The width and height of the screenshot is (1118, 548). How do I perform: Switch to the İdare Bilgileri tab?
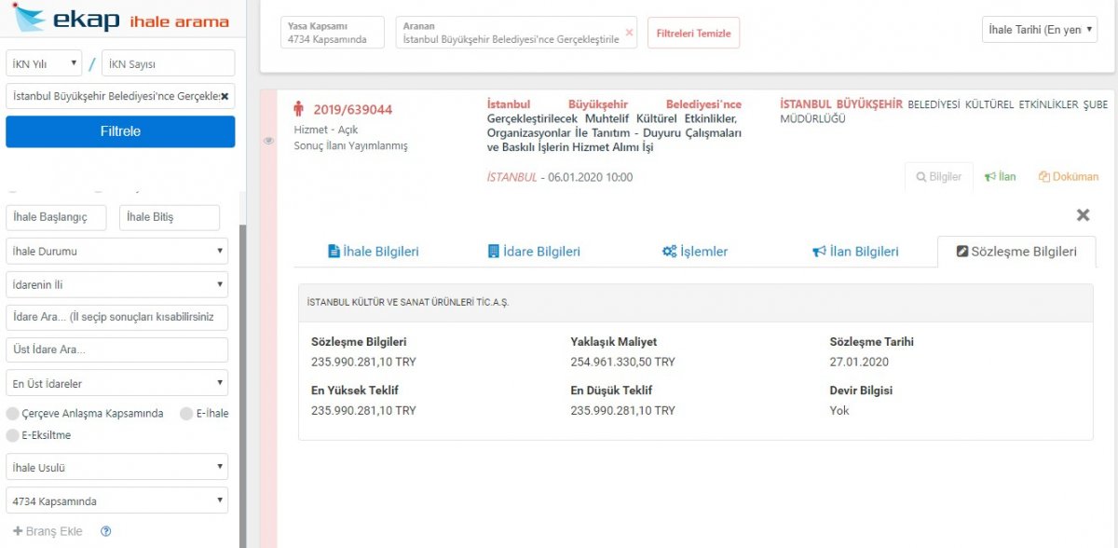(x=535, y=251)
